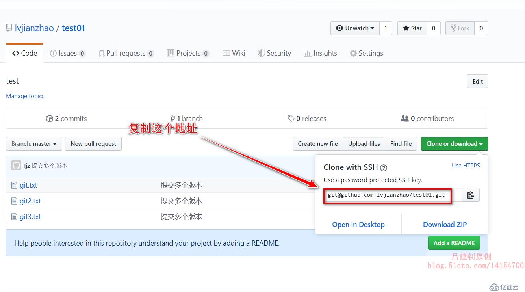Open the commit message on the git.txt row
Viewport: 525px width, 292px height.
(x=181, y=185)
